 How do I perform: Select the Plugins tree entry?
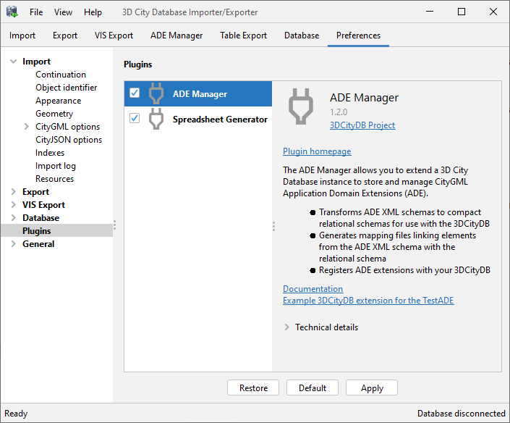[x=36, y=231]
